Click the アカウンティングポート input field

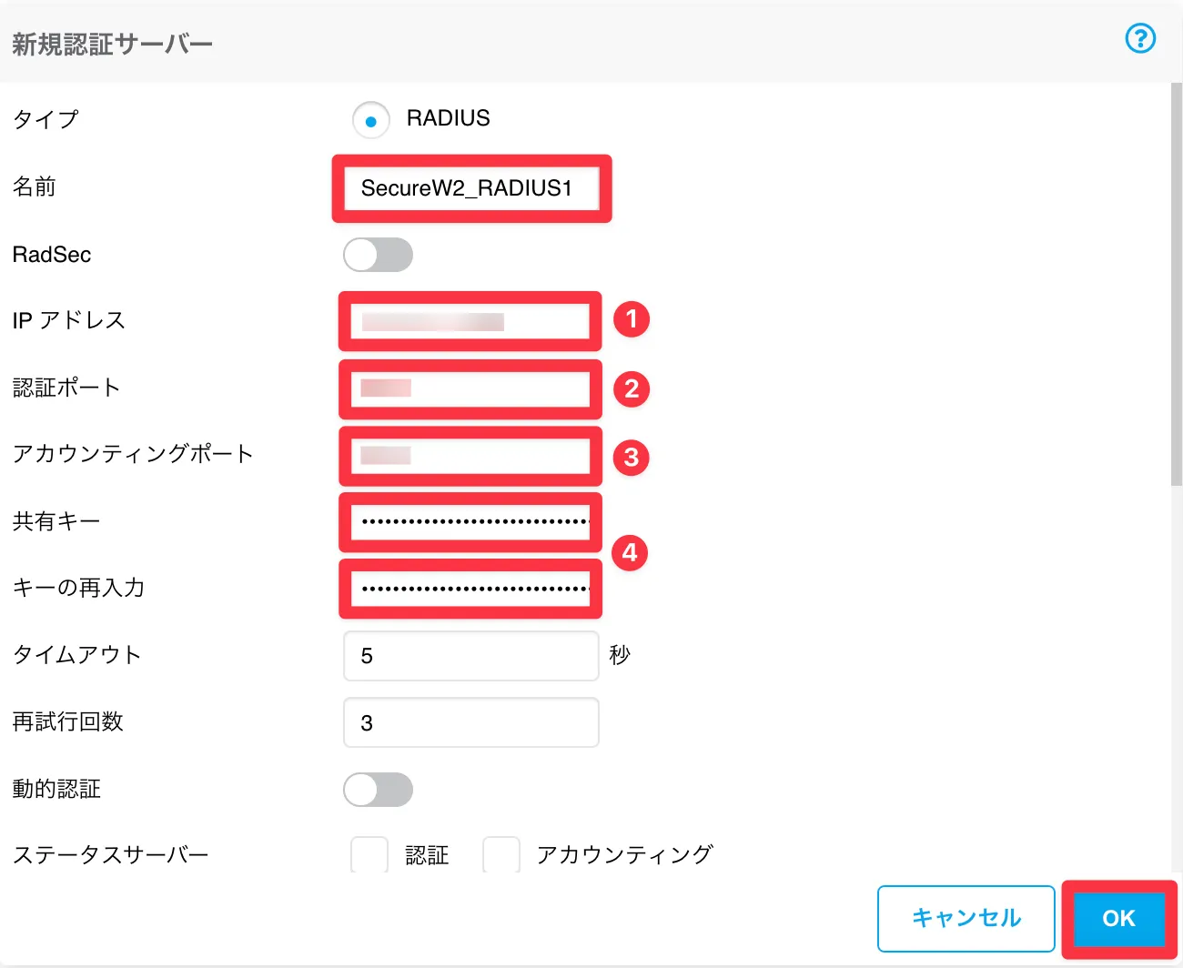click(470, 456)
